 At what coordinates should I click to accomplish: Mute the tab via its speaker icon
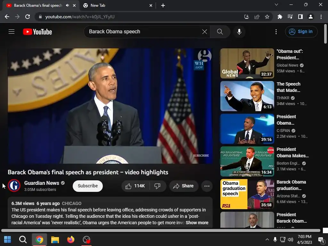pos(67,5)
